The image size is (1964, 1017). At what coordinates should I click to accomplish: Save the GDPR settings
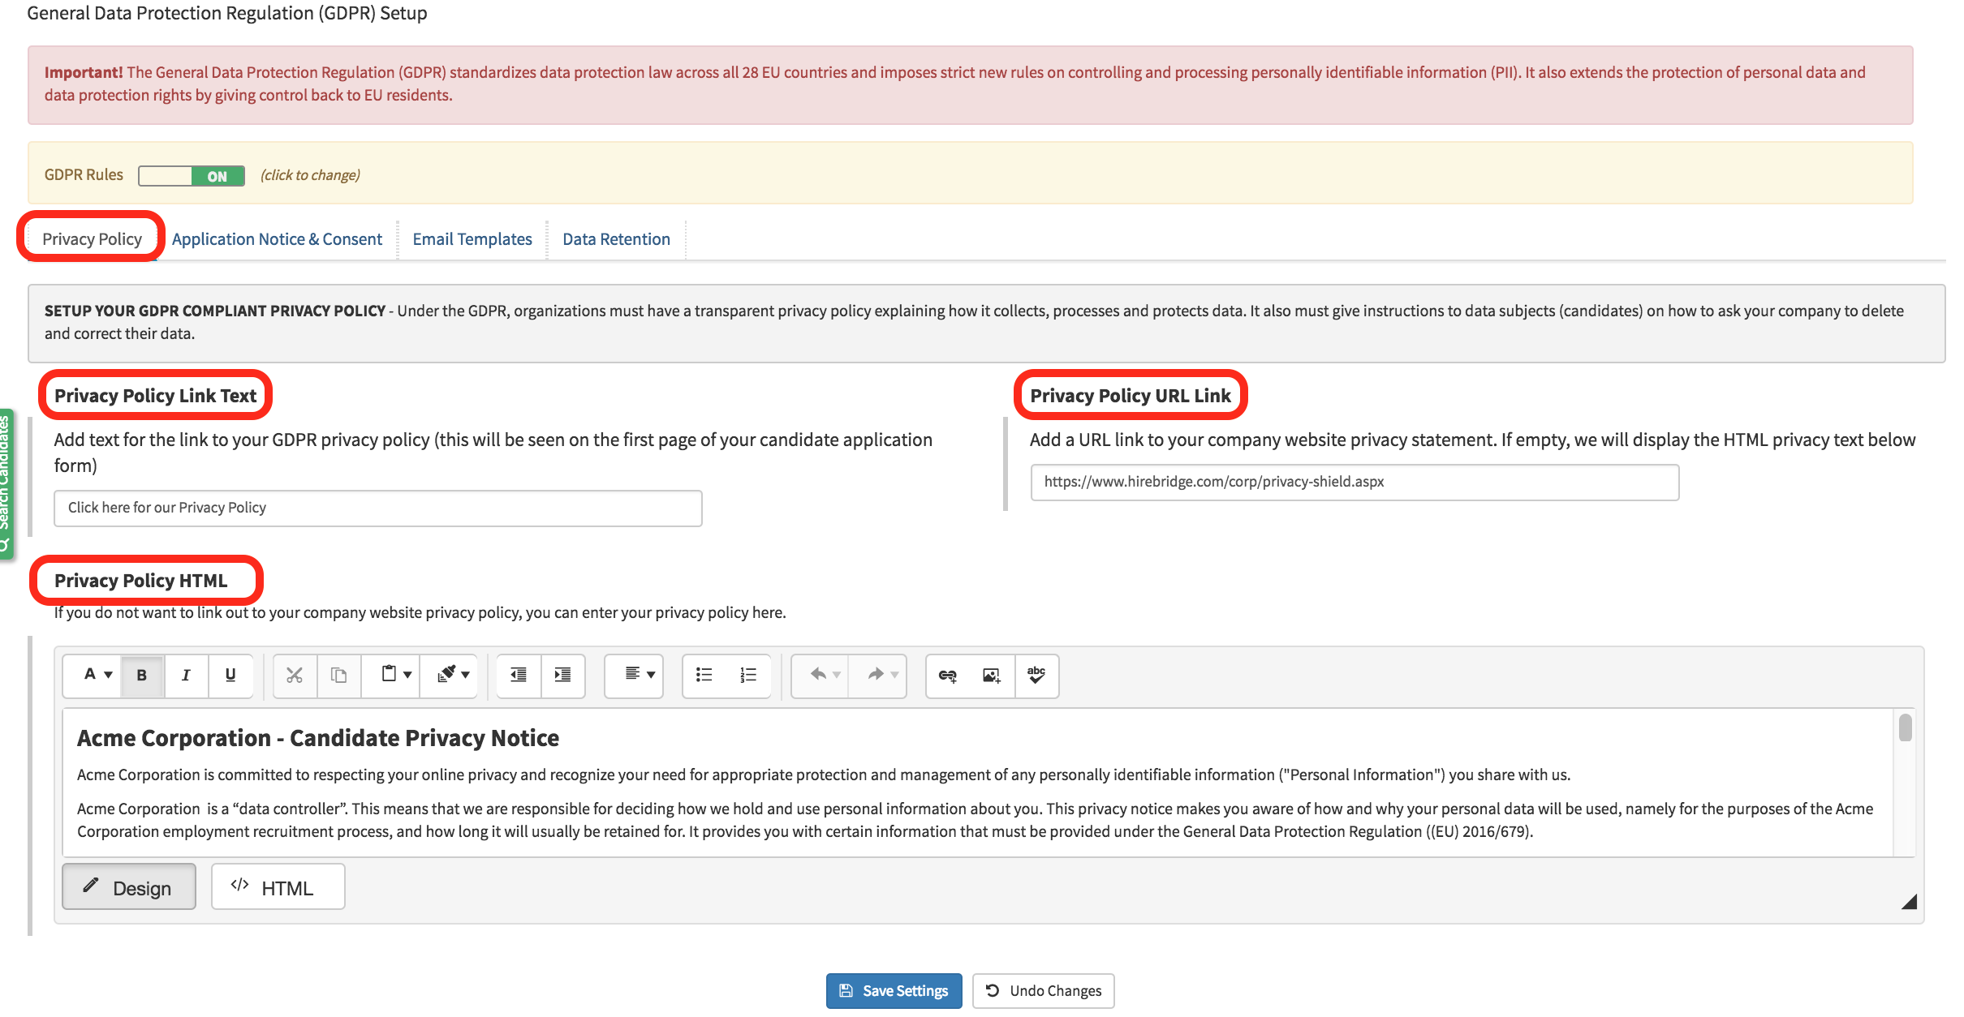pyautogui.click(x=894, y=990)
